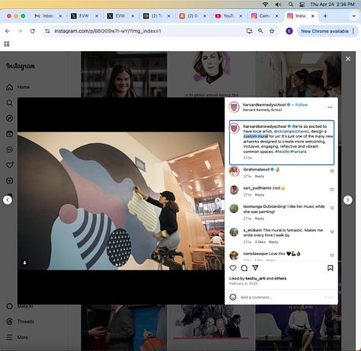This screenshot has height=351, width=361.
Task: Like the 'Love this' comment
Action: point(332,255)
